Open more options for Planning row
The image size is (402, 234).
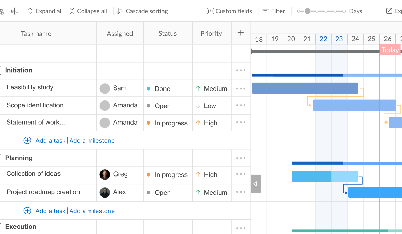[241, 158]
